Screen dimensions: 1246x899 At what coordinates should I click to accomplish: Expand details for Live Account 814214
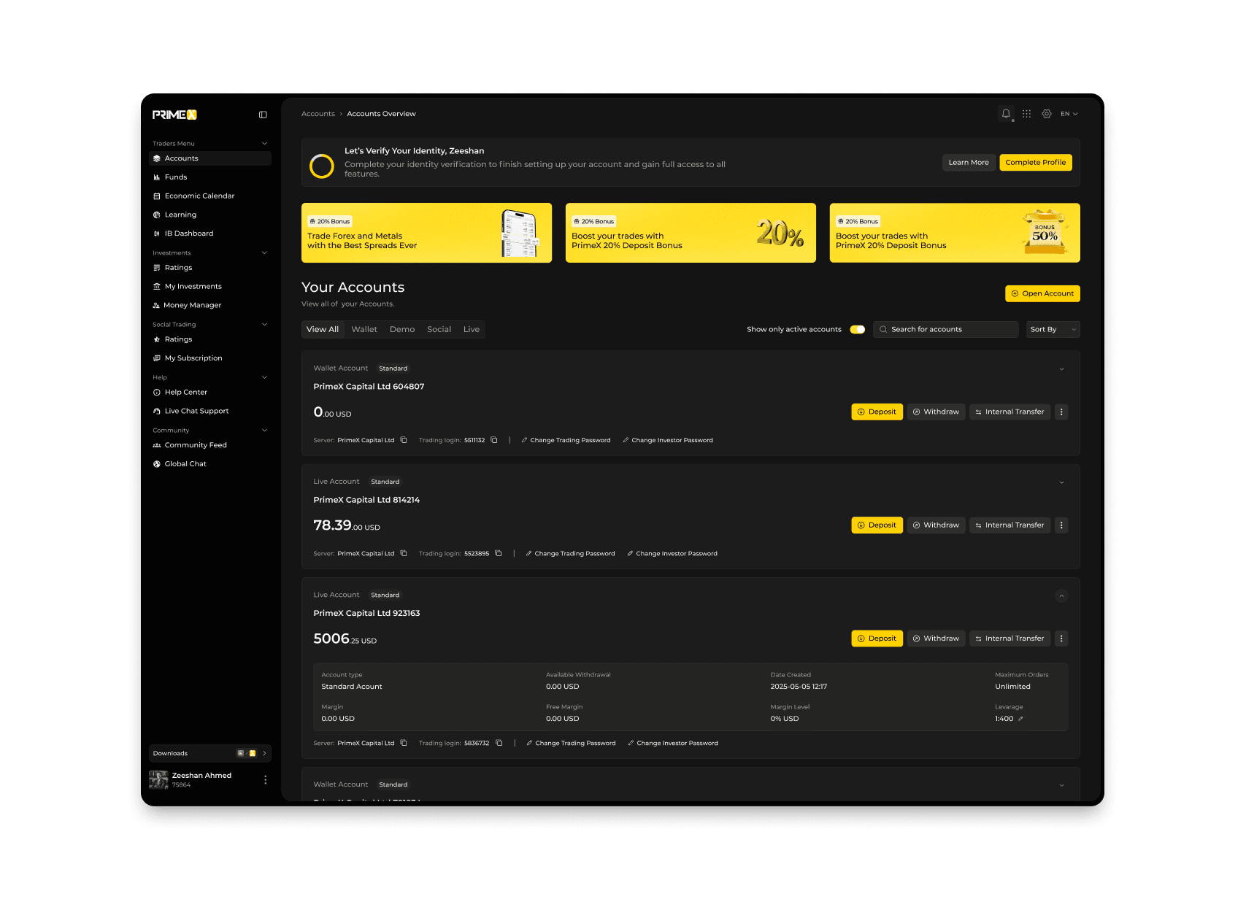pos(1061,482)
